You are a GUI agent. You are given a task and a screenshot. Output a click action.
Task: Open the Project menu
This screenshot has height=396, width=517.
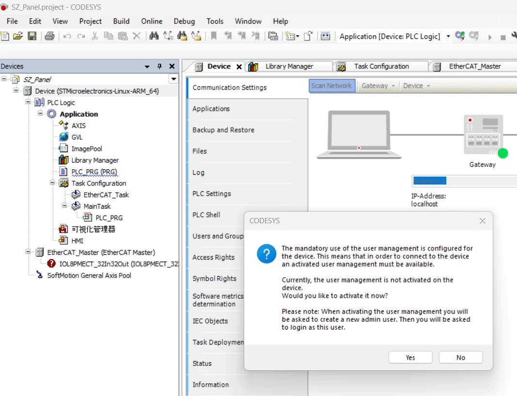[x=90, y=21]
